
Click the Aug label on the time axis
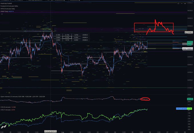(62, 132)
